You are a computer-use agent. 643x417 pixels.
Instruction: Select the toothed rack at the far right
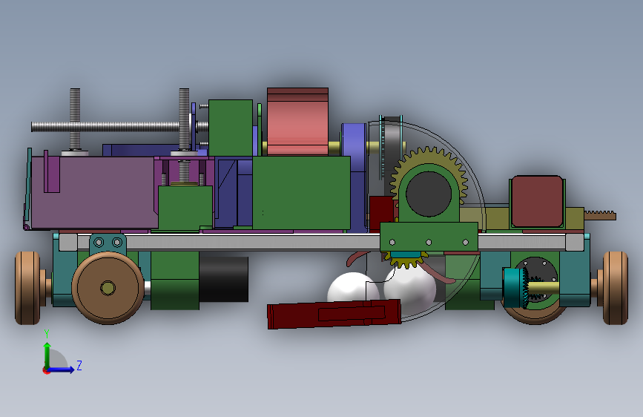[600, 215]
